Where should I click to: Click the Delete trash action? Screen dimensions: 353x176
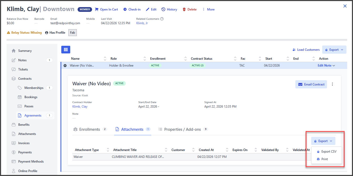[x=189, y=9]
